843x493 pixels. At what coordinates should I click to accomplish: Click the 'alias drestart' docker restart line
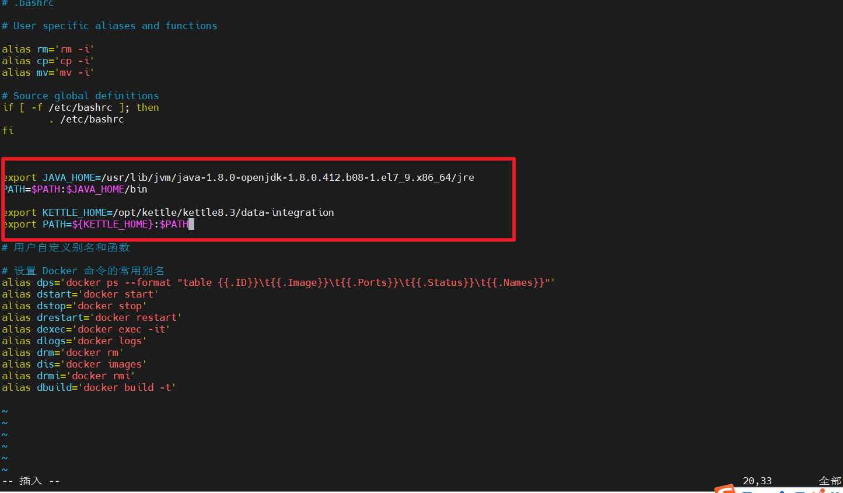click(90, 317)
